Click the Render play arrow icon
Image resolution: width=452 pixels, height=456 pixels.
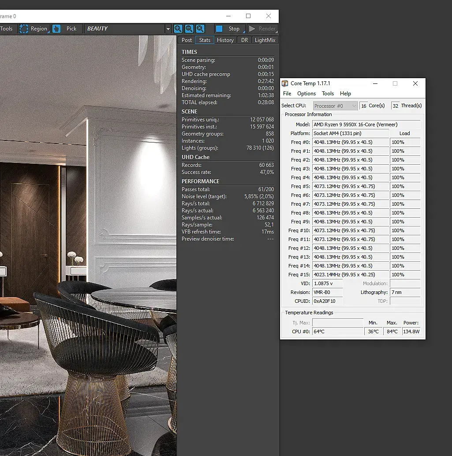[x=252, y=29]
